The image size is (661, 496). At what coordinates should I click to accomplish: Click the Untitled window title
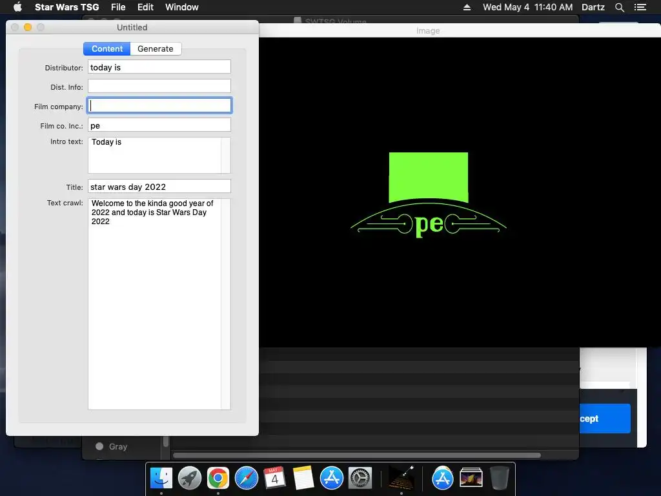pos(132,27)
